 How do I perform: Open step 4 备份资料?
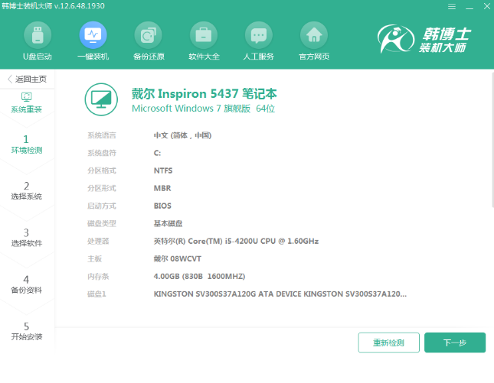(27, 284)
